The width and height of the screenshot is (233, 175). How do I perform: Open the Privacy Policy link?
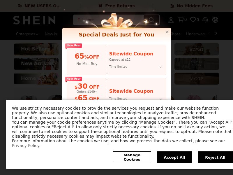click(x=26, y=146)
